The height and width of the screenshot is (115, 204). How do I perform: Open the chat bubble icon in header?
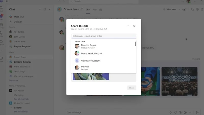tap(192, 9)
